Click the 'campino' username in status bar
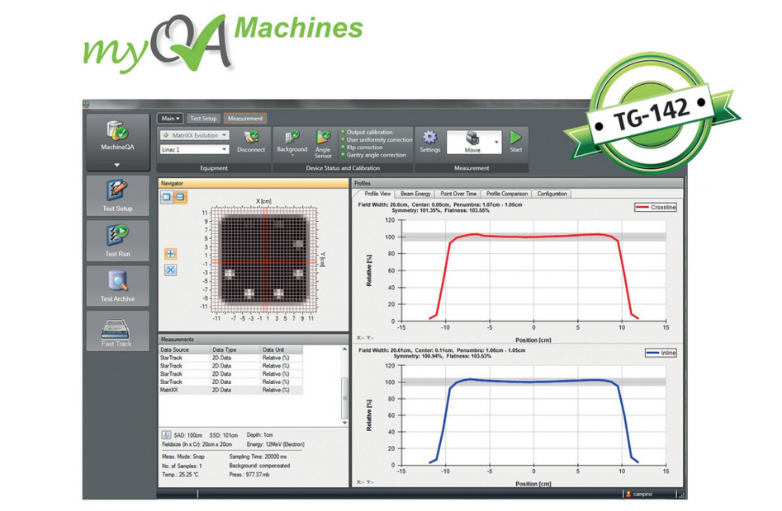 (x=642, y=494)
